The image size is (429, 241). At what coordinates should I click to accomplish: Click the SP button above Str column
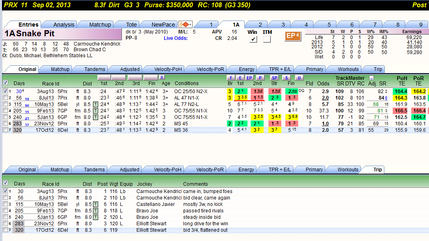274,78
